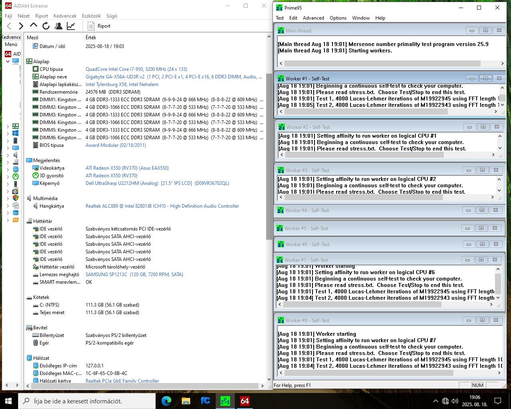This screenshot has height=409, width=511.
Task: Open QuadCore Intel Core i7-950 link
Action: coord(136,69)
